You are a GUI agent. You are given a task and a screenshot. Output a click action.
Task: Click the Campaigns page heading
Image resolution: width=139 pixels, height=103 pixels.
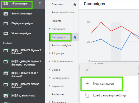click(x=94, y=4)
